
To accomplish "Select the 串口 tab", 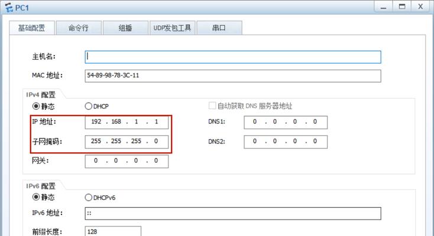I will [219, 28].
